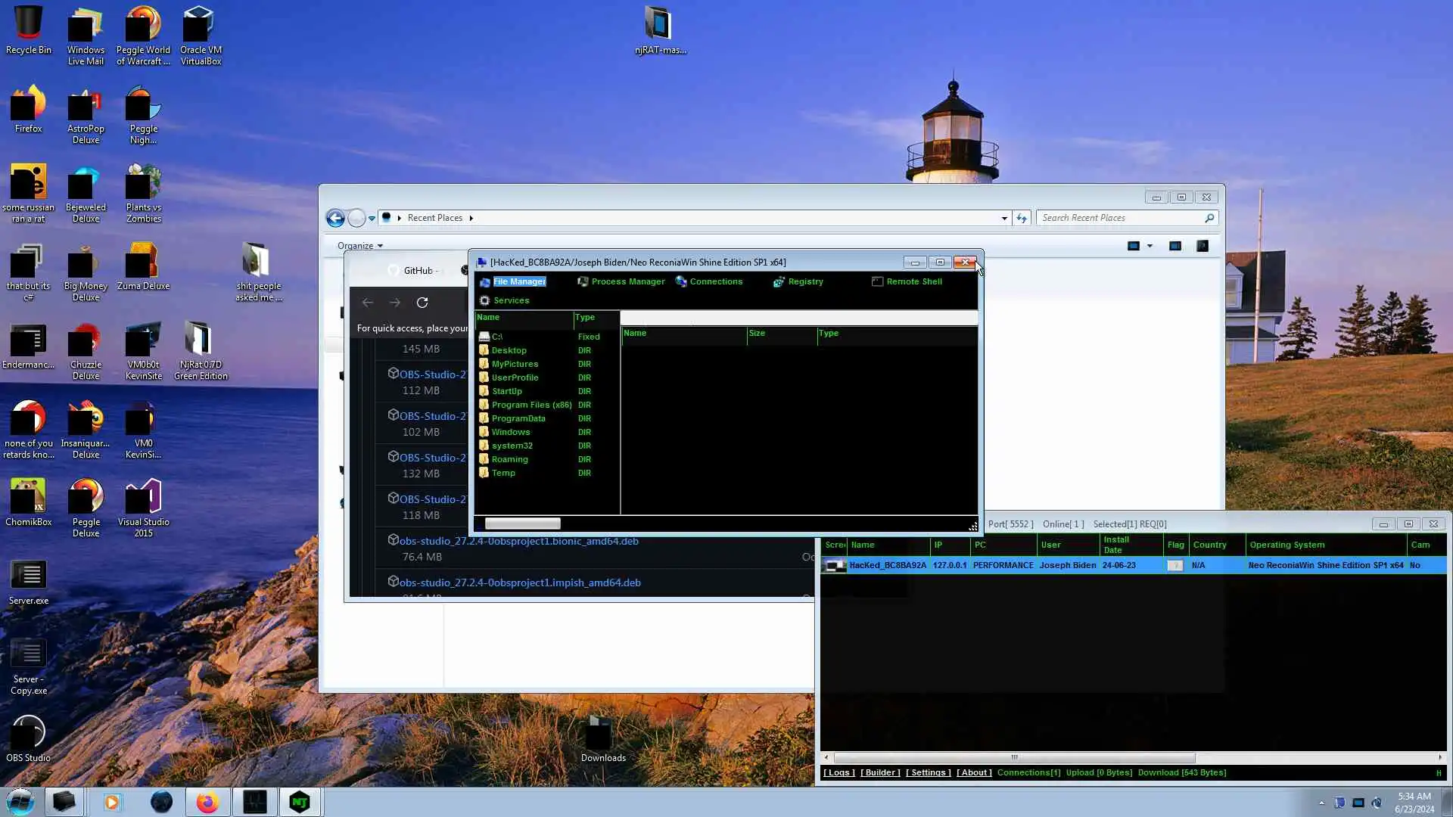The height and width of the screenshot is (817, 1453).
Task: Open the [Settings] link
Action: click(928, 772)
